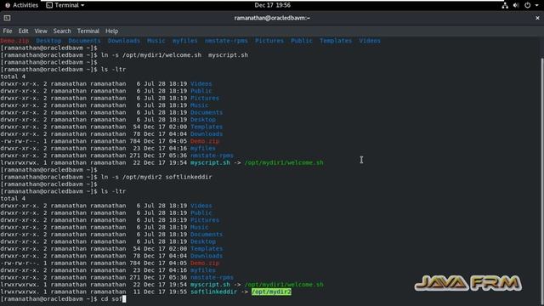Close the terminal window
The height and width of the screenshot is (306, 544).
coord(537,18)
